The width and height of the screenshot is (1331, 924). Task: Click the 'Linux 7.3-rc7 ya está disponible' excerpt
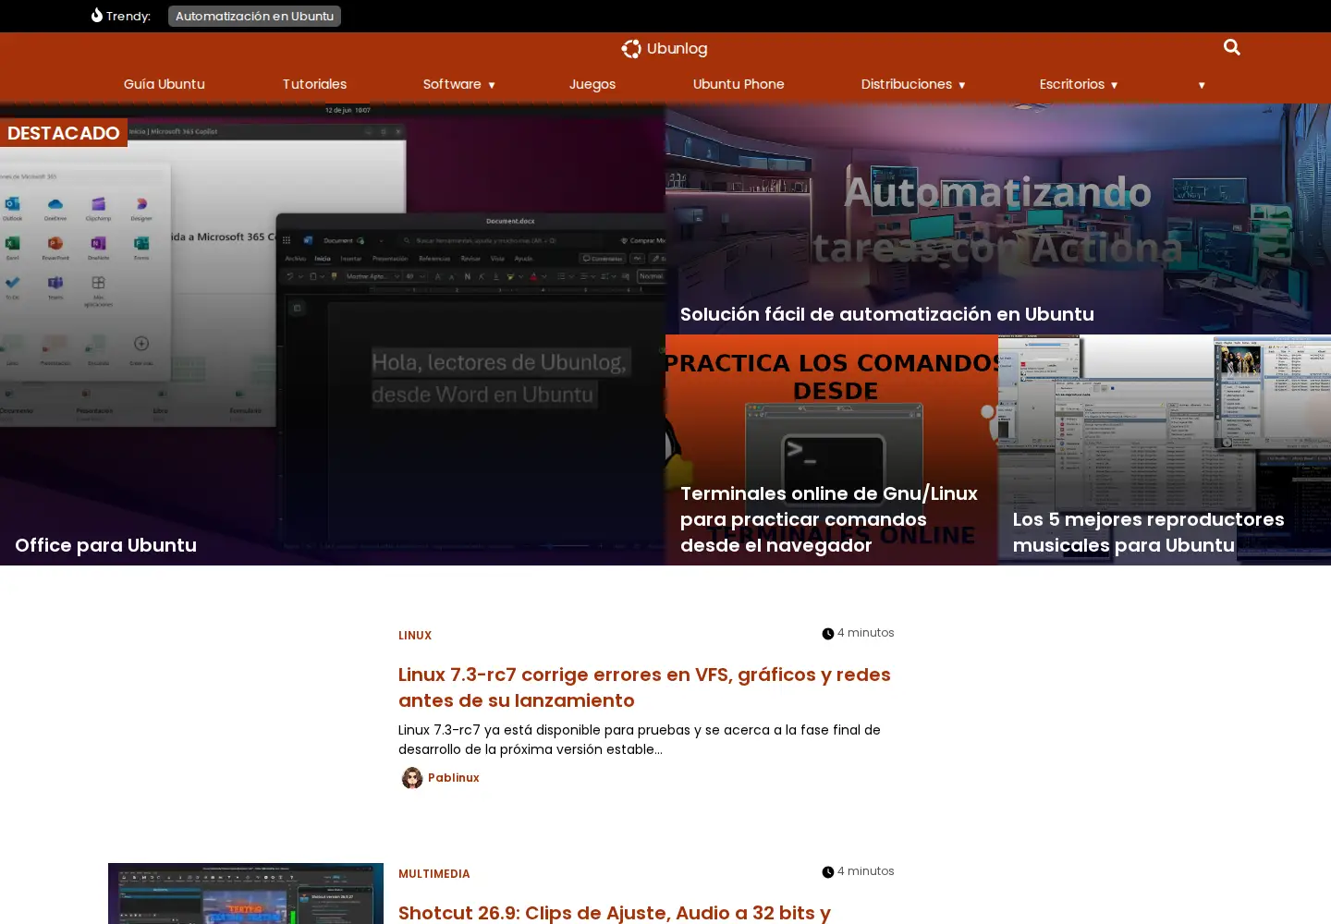click(640, 739)
